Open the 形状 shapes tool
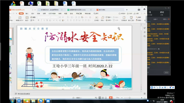184x103 pixels. (x=103, y=19)
